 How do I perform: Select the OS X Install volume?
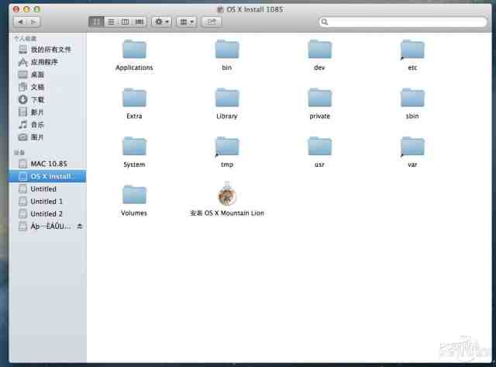47,176
